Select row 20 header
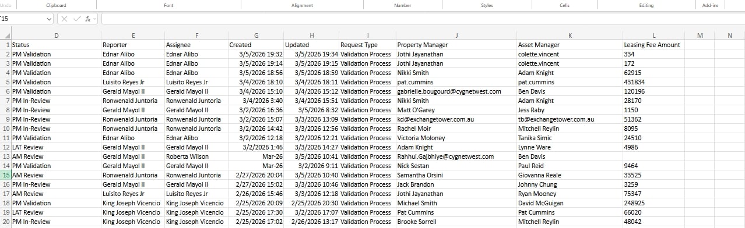 tap(5, 222)
